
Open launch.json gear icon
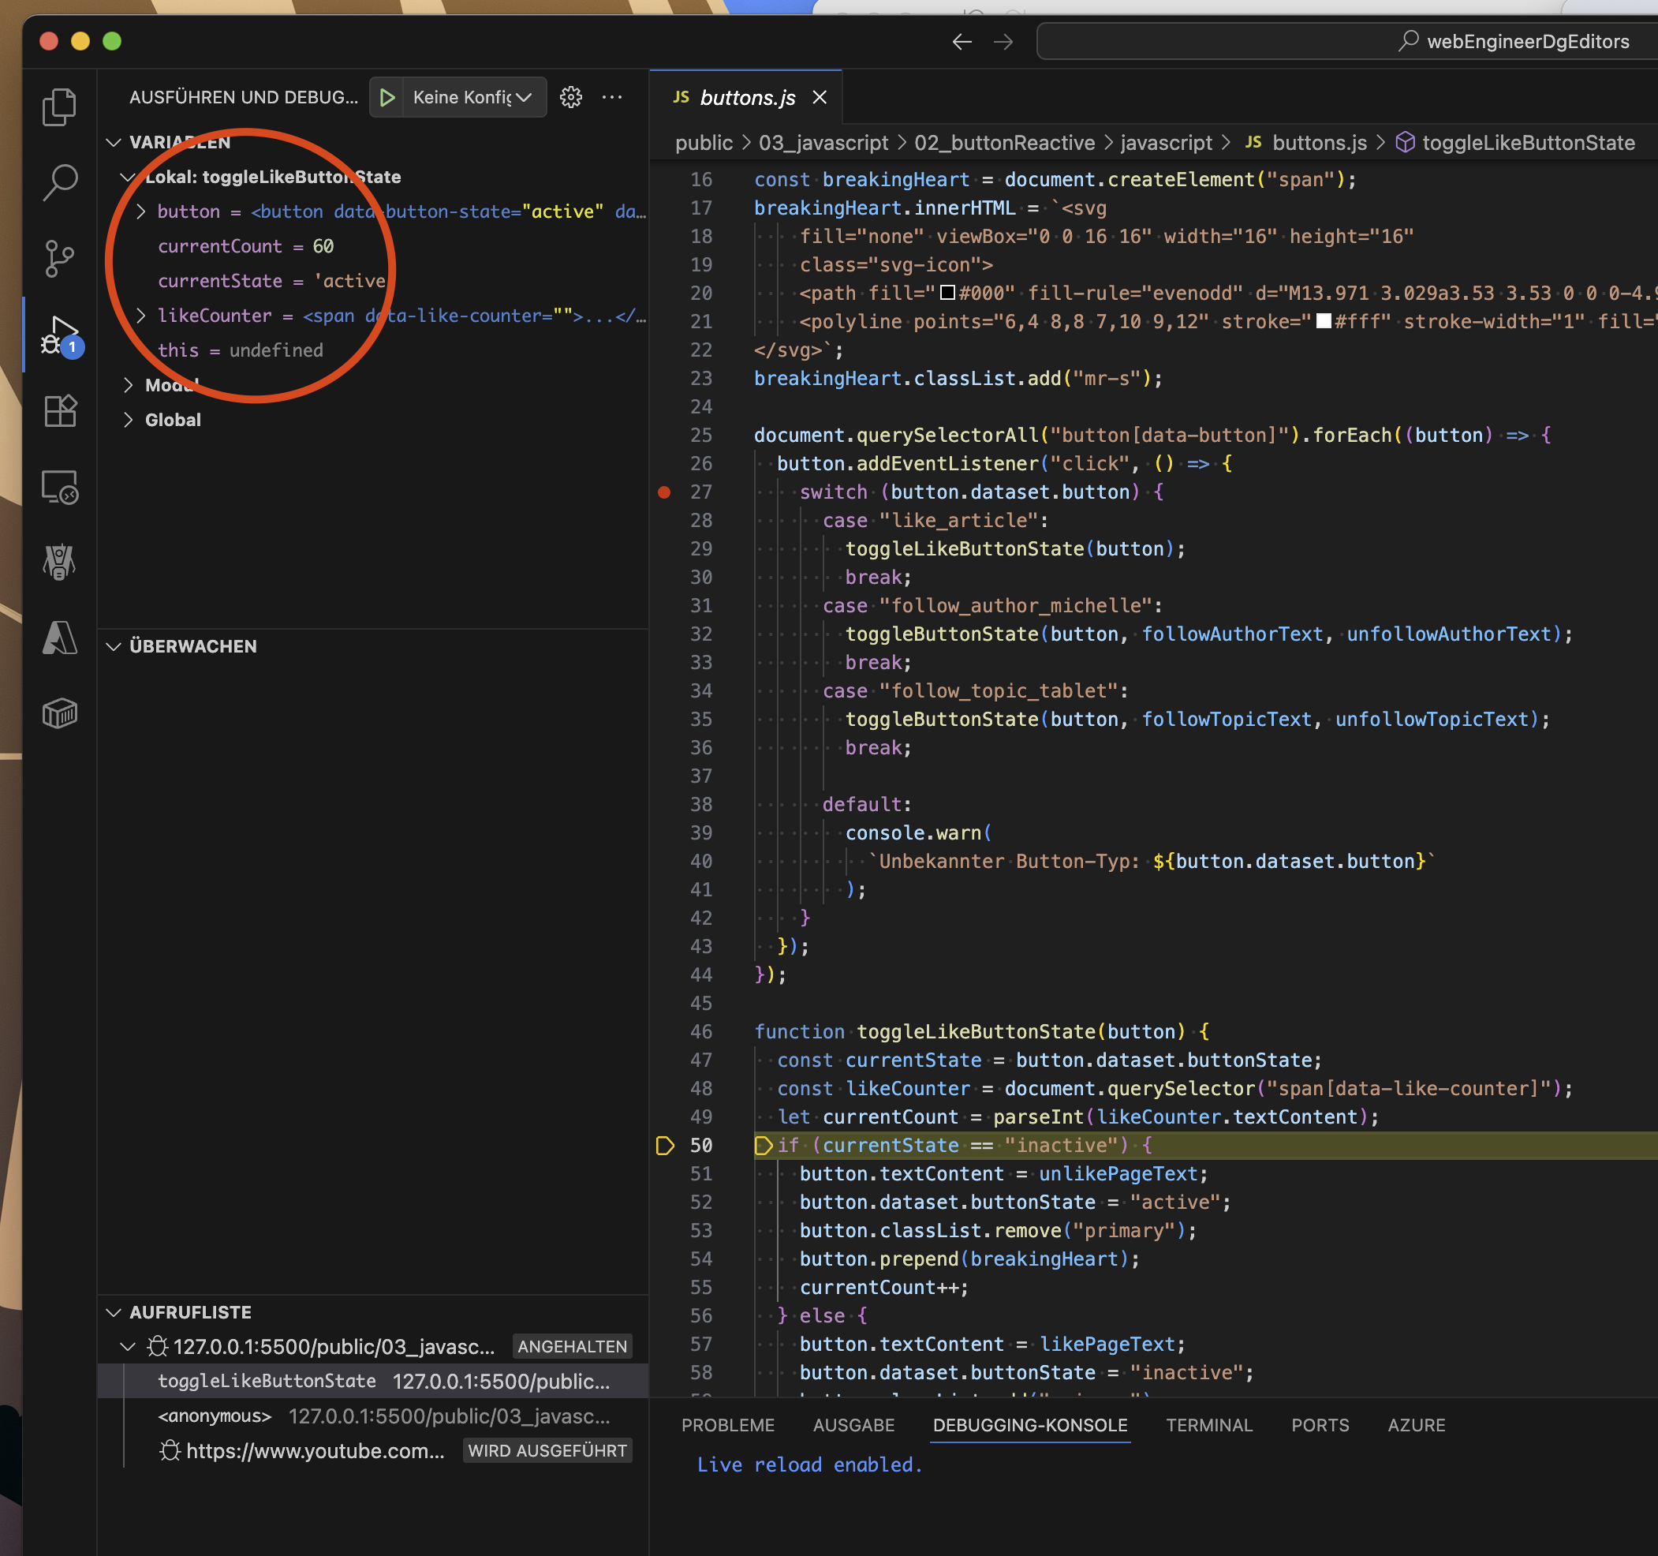point(570,98)
